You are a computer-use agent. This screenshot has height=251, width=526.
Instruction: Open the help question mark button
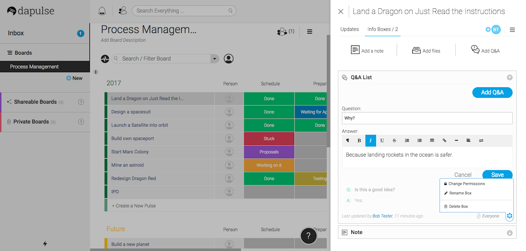308,236
